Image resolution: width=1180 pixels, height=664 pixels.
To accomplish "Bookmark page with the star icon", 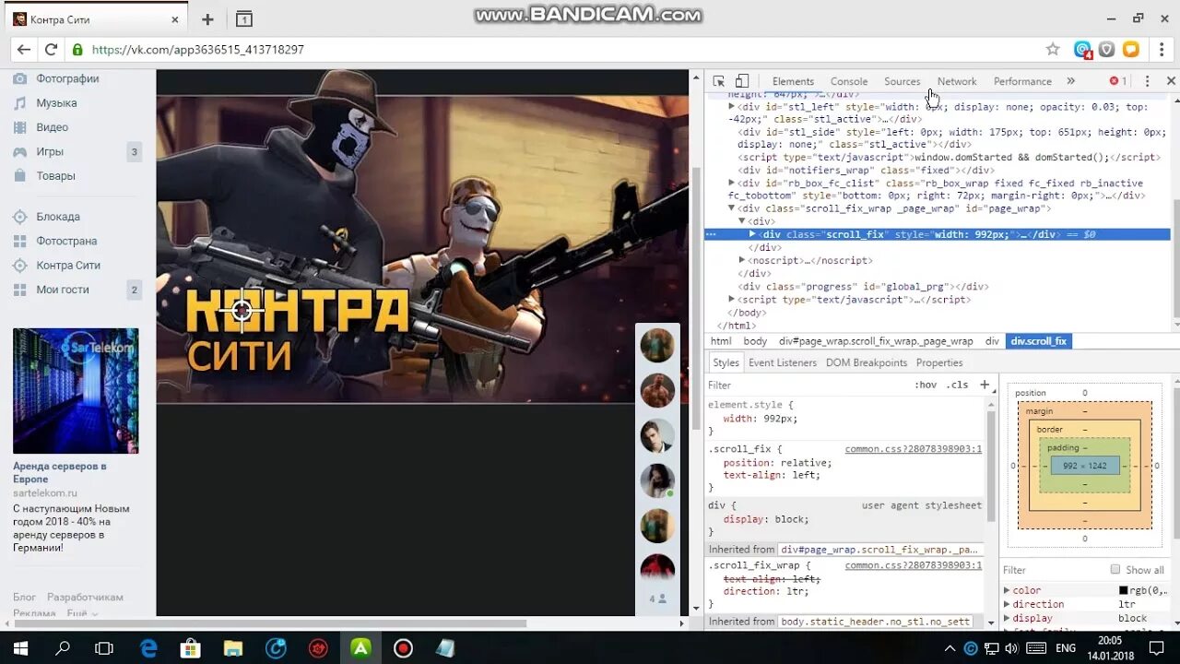I will coord(1053,50).
